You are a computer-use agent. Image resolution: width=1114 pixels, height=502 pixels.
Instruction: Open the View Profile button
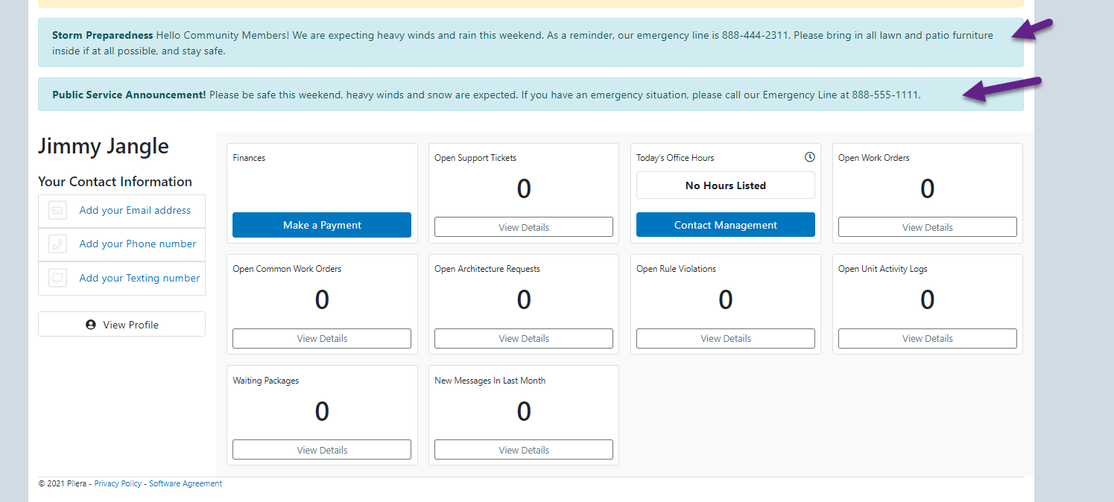coord(121,324)
